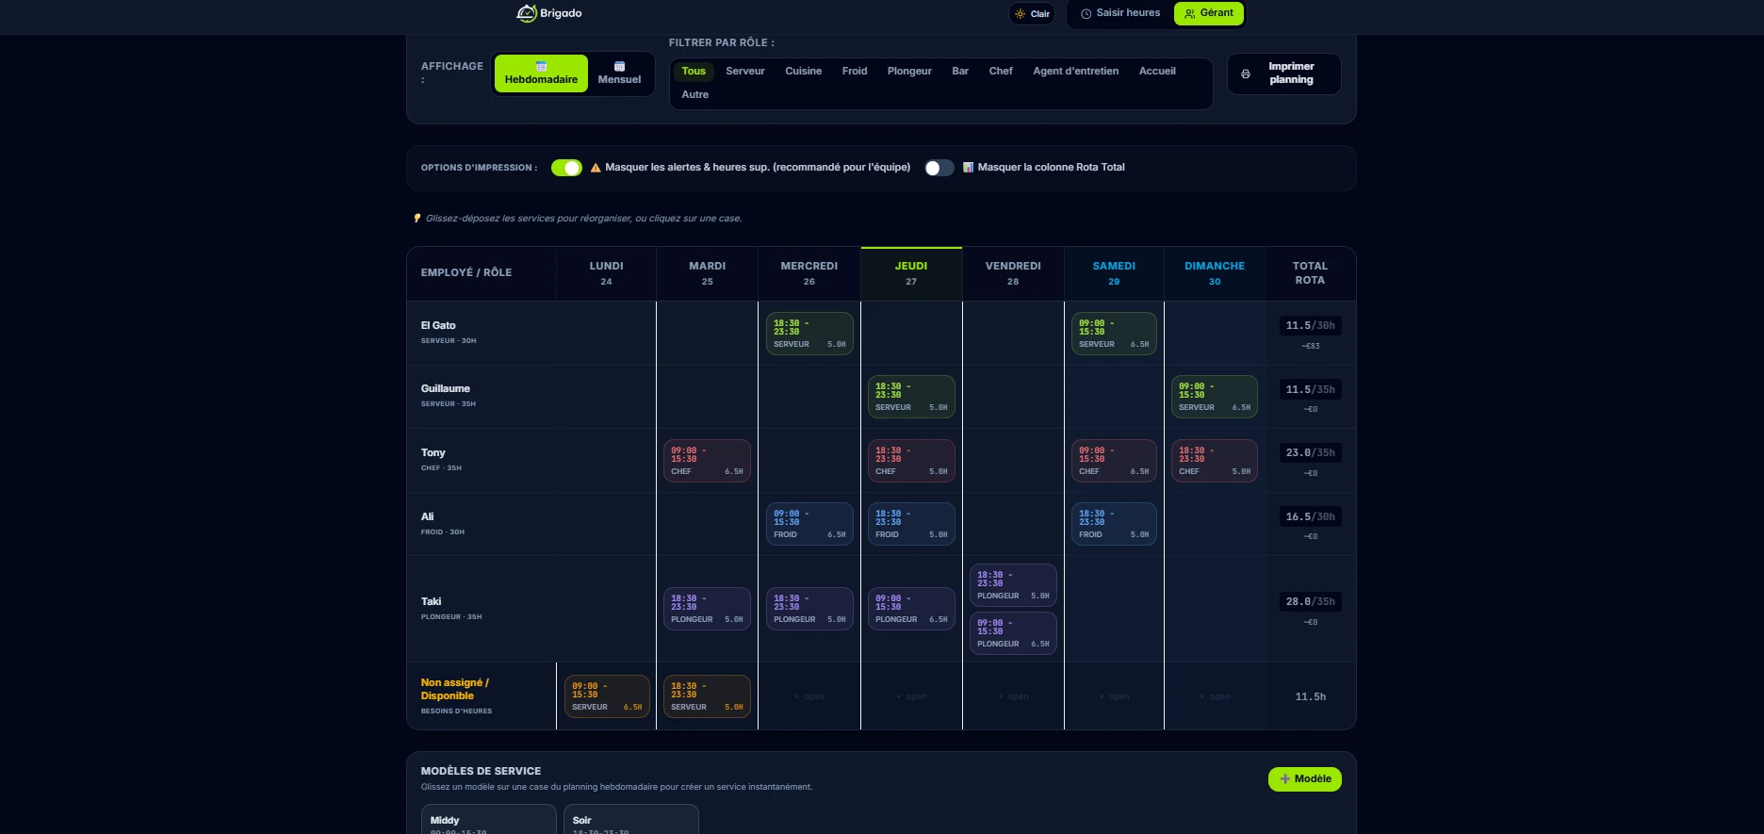The width and height of the screenshot is (1764, 834).
Task: Open Guillaume's Dimanche 09:00 serveur shift
Action: tap(1215, 397)
